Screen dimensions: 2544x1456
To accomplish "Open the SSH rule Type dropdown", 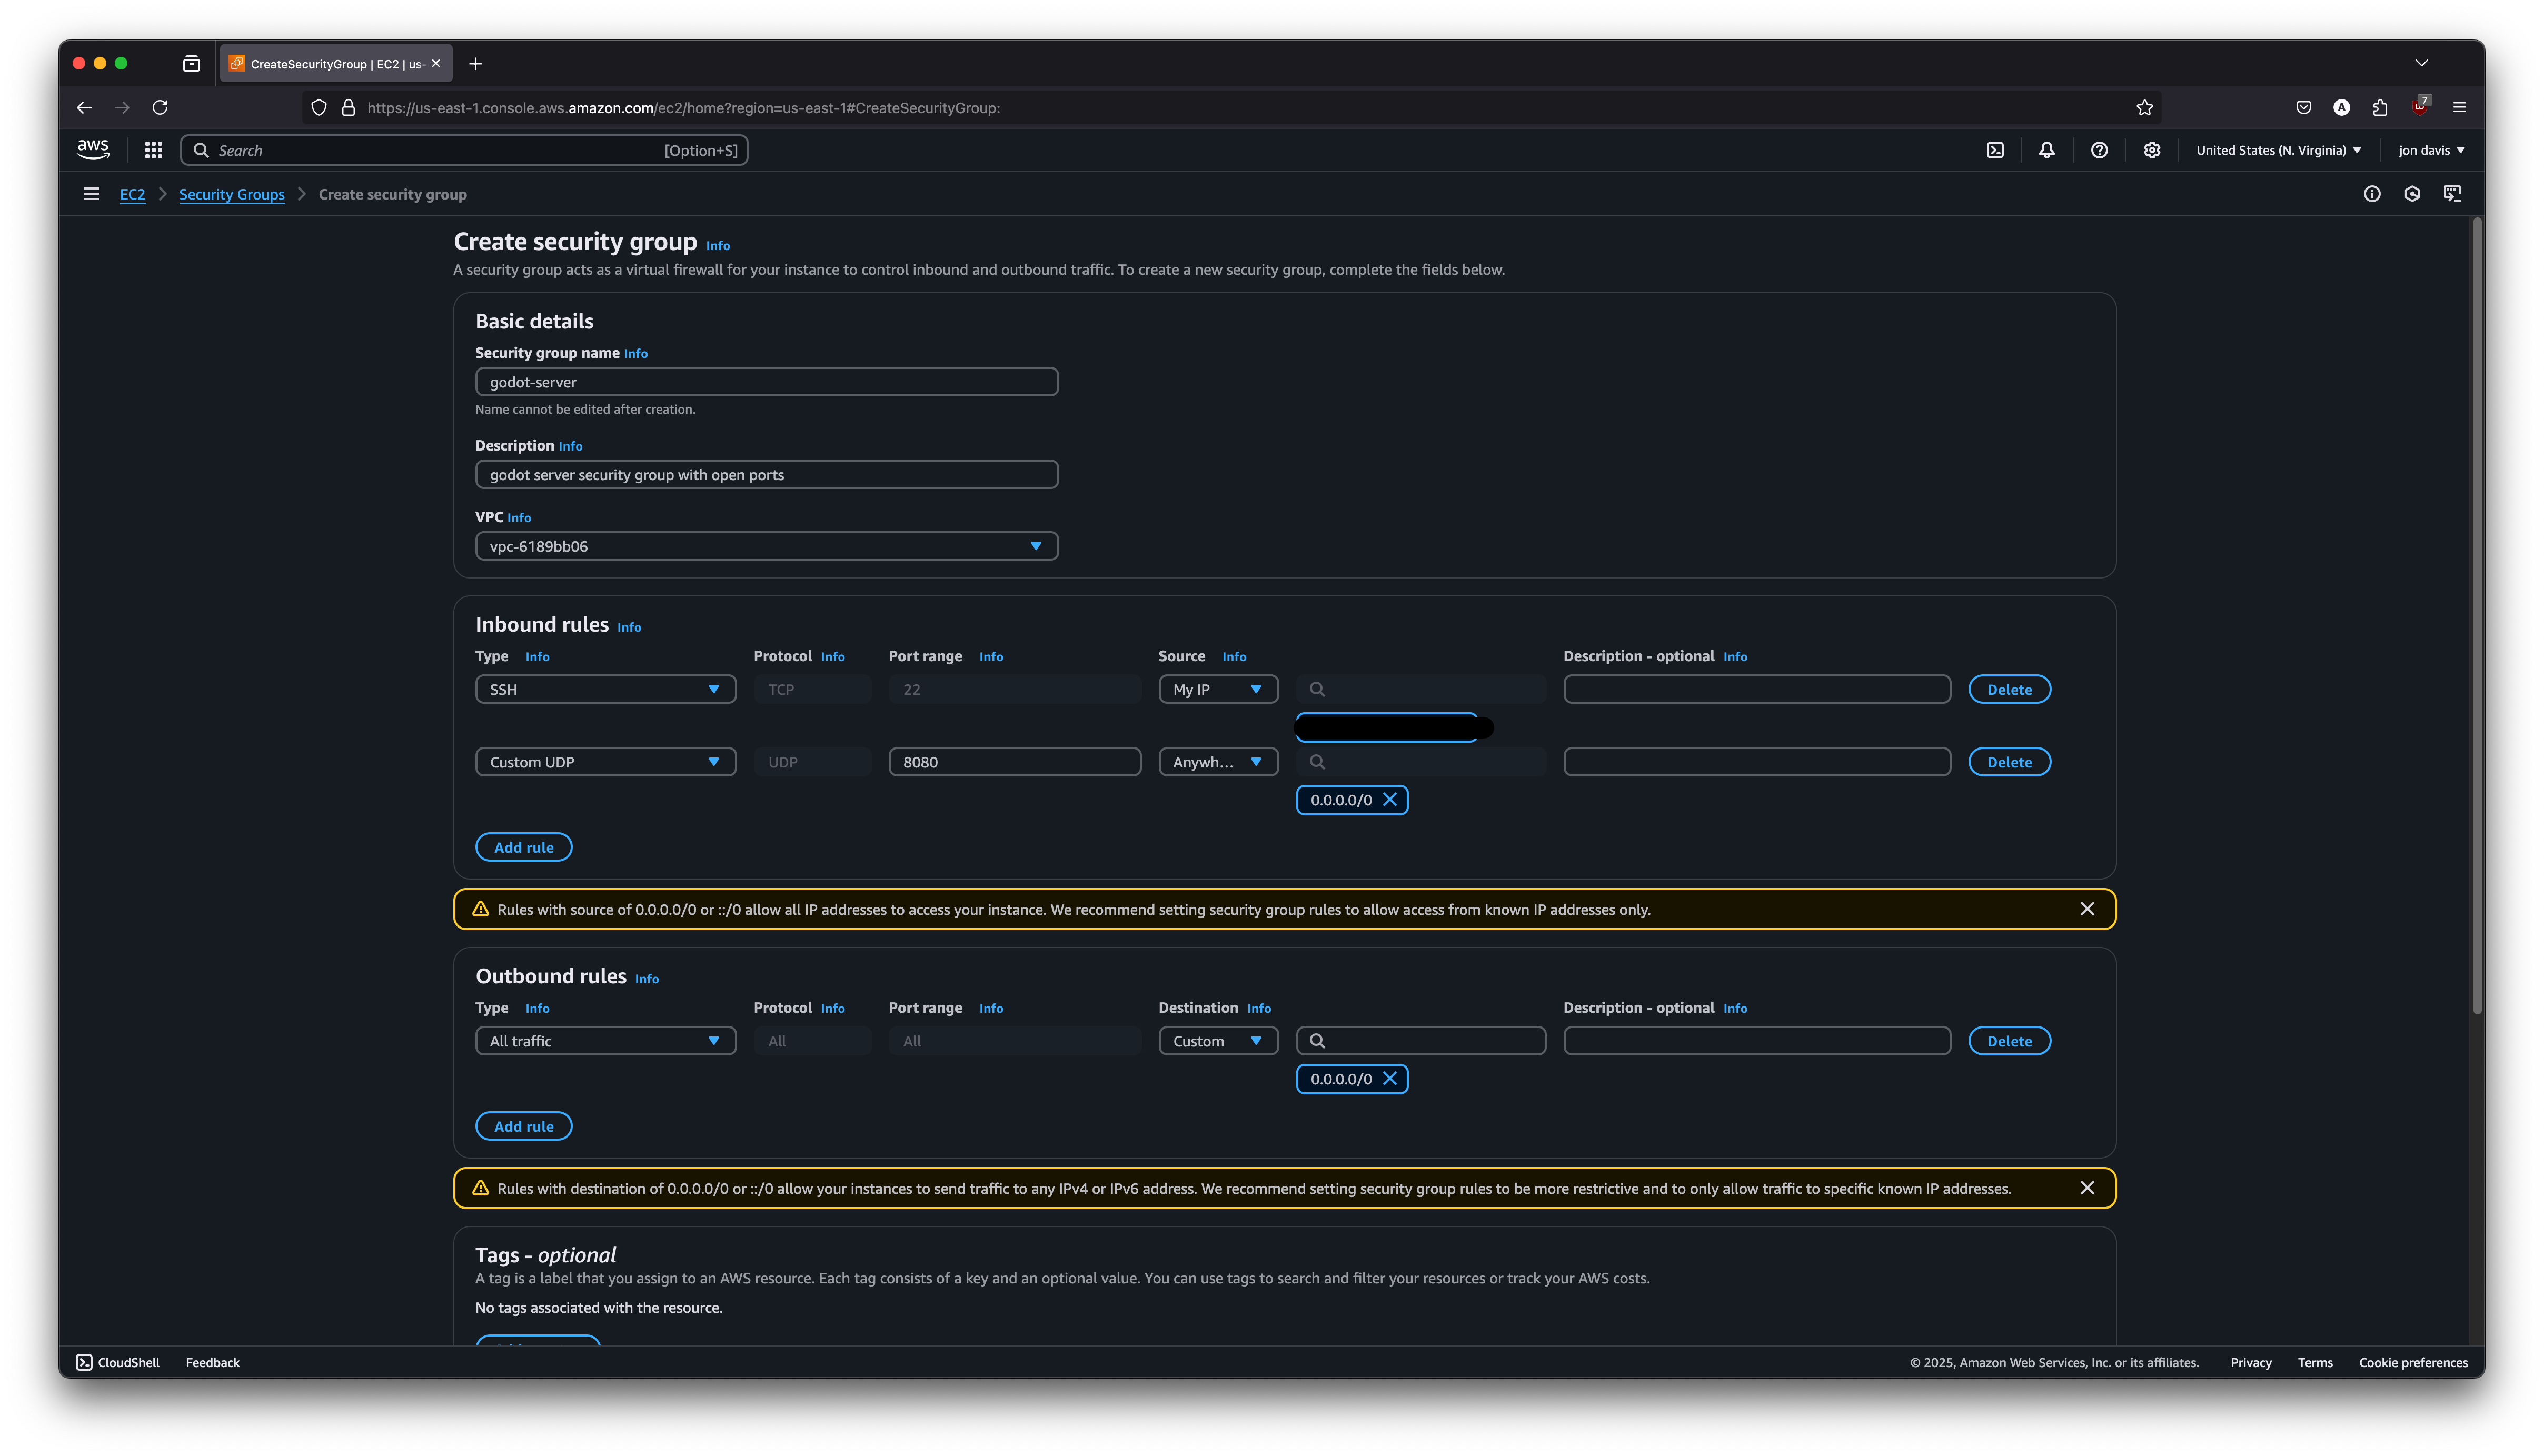I will tap(606, 689).
